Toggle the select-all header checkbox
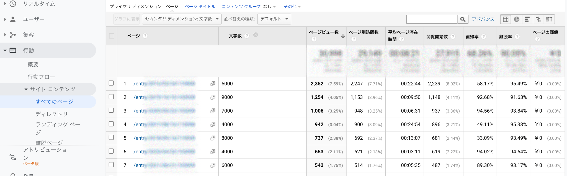Image resolution: width=567 pixels, height=176 pixels. (112, 36)
